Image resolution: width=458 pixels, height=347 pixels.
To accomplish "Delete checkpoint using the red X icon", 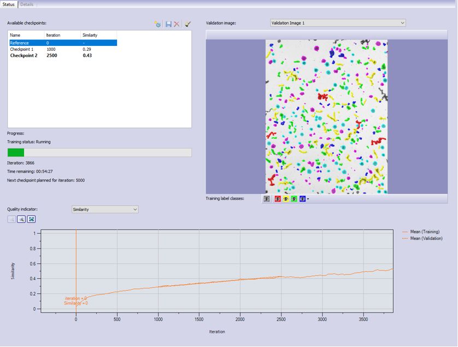I will pos(177,24).
